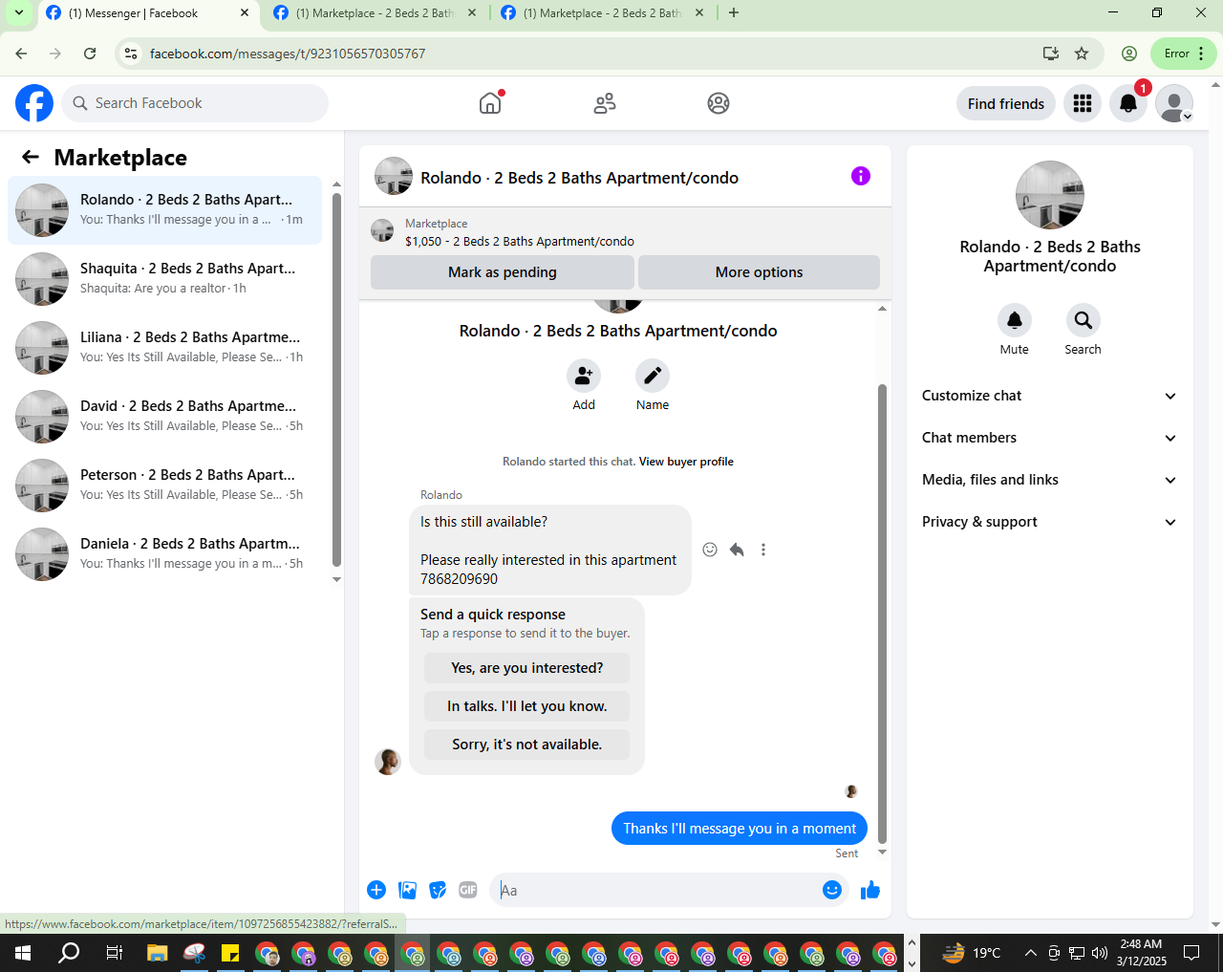The image size is (1223, 972).
Task: Choose a GIF icon
Action: click(468, 890)
